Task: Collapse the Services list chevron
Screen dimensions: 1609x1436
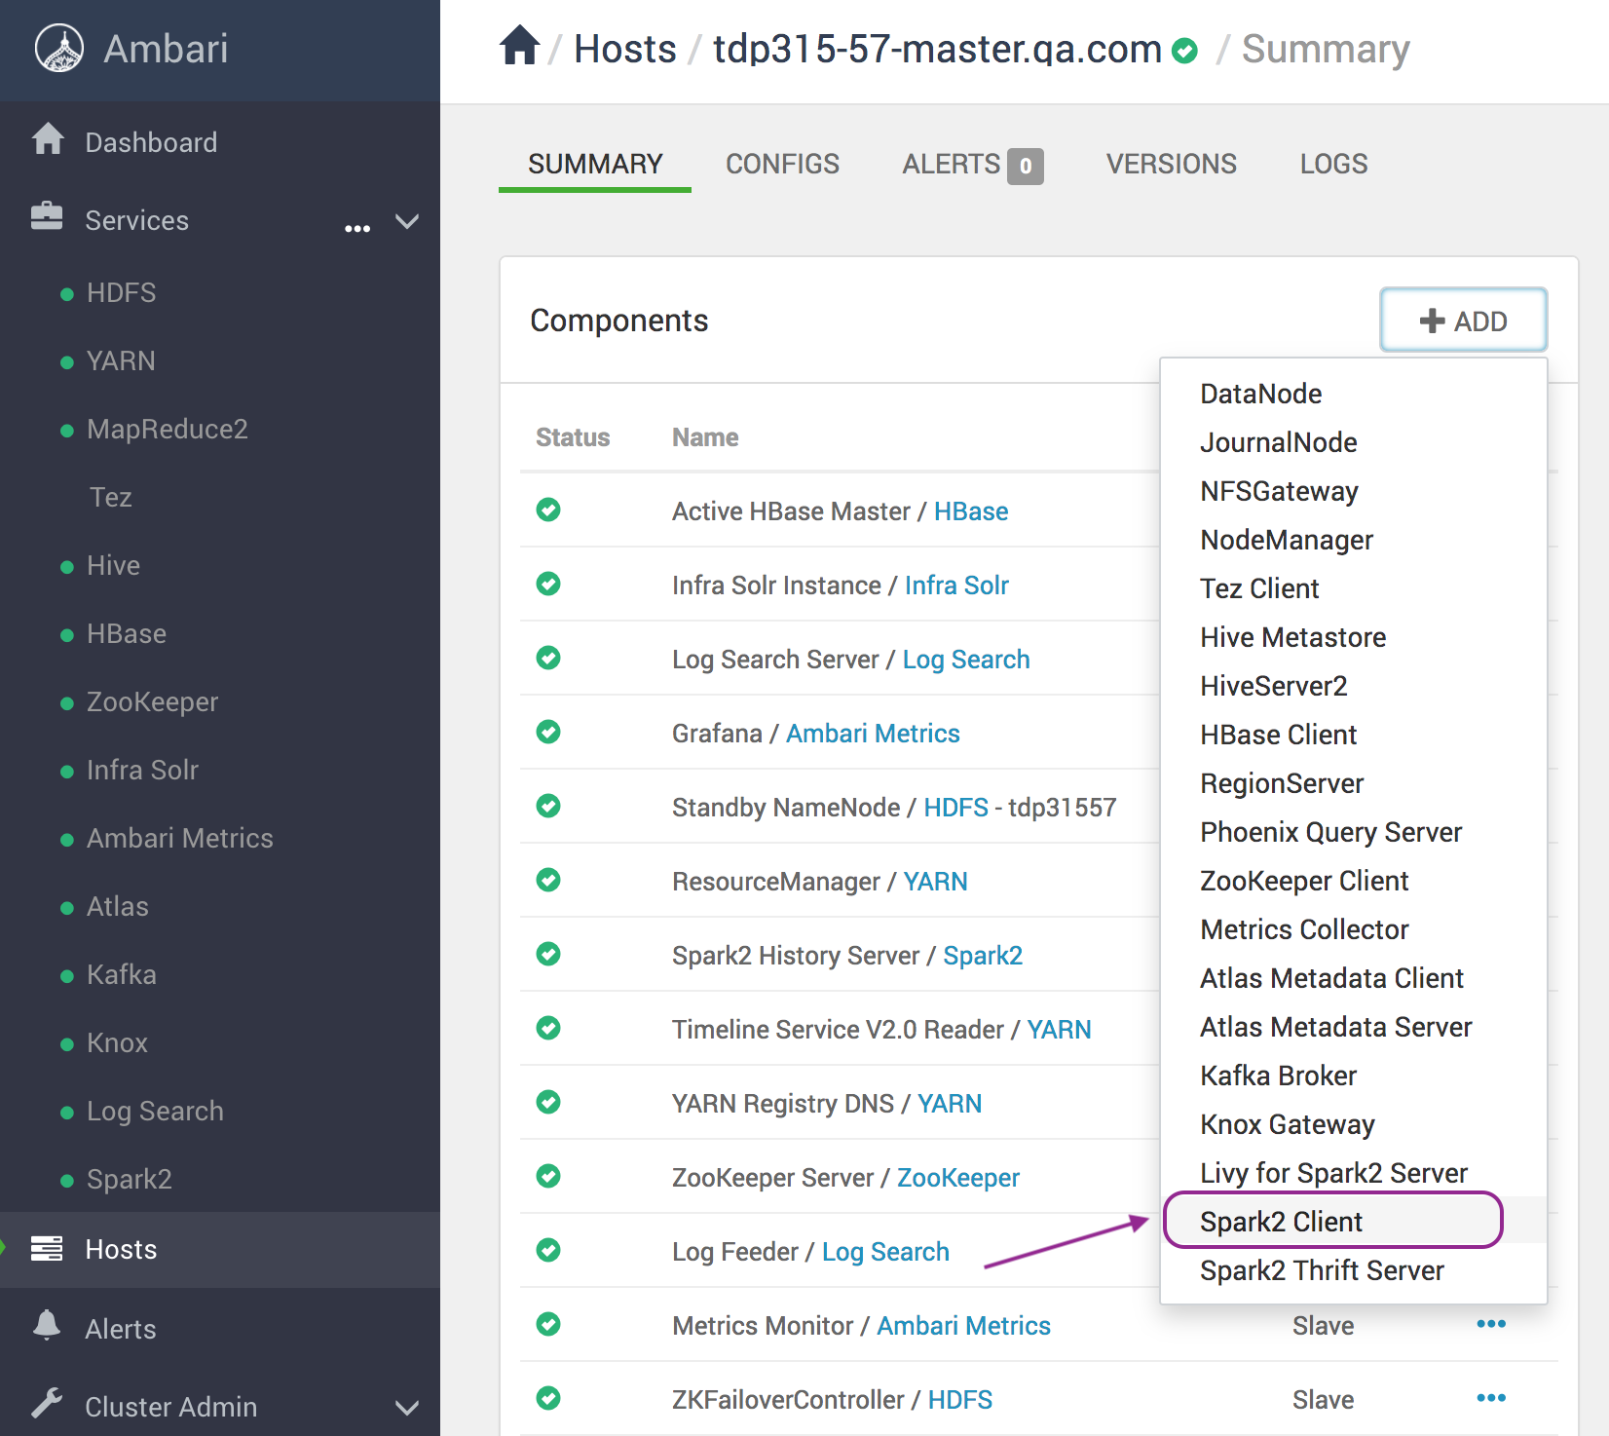Action: tap(407, 222)
